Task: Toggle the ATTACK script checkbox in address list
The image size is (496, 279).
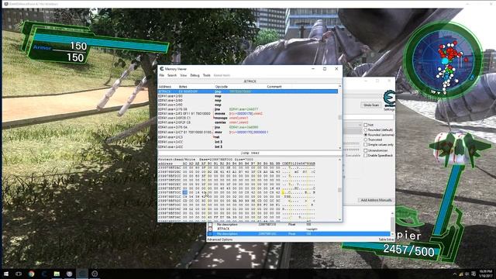Action: (210, 229)
